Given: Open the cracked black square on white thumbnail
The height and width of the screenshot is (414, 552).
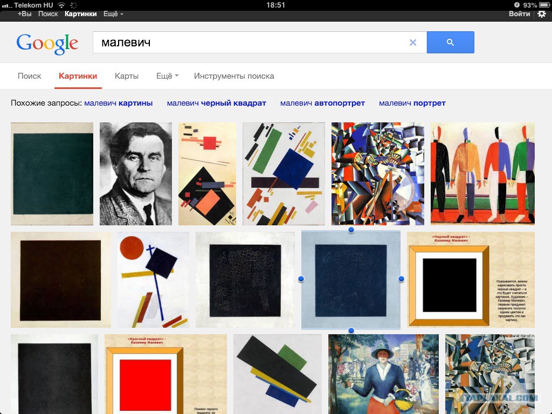Looking at the screenshot, I should pyautogui.click(x=245, y=280).
